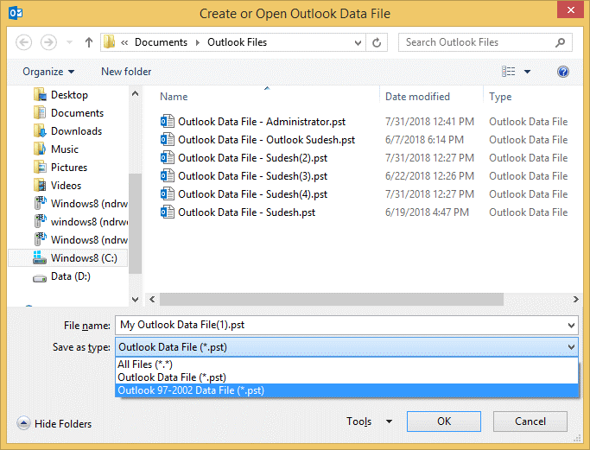Select Outlook Data File - Administrator.pst
This screenshot has height=450, width=590.
pos(262,122)
